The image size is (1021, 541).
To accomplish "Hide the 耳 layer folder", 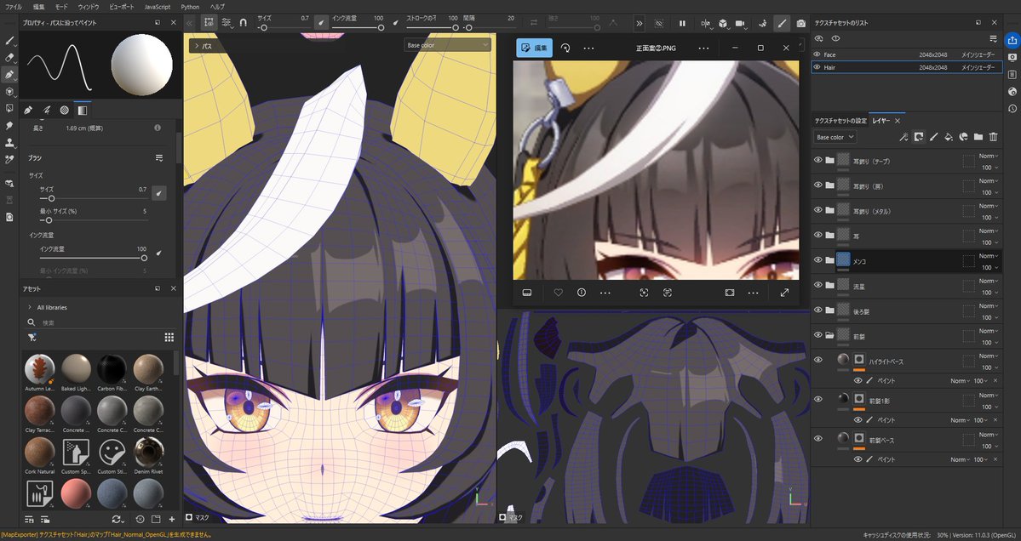I will (817, 235).
